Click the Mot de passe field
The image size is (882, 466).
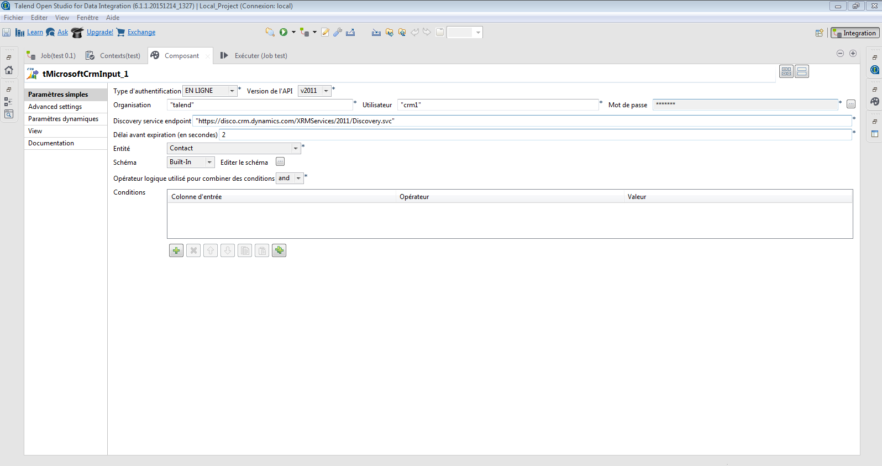pos(745,104)
